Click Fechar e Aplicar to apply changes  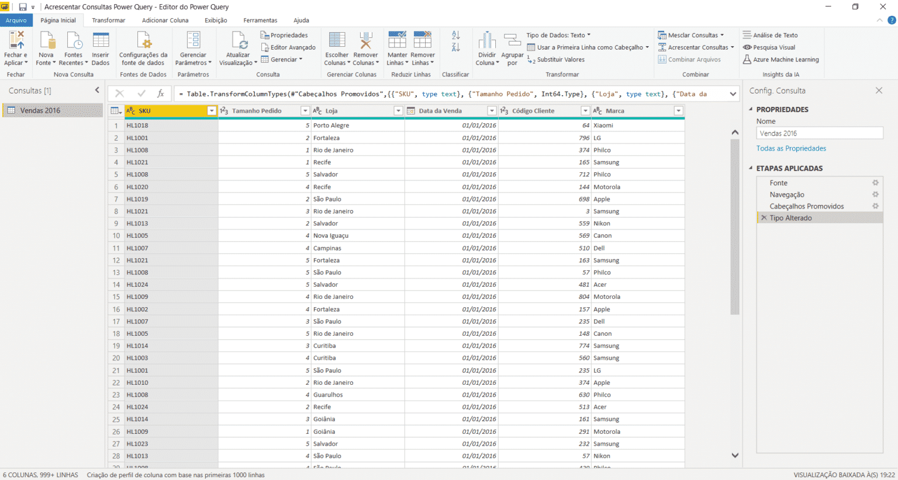(16, 50)
